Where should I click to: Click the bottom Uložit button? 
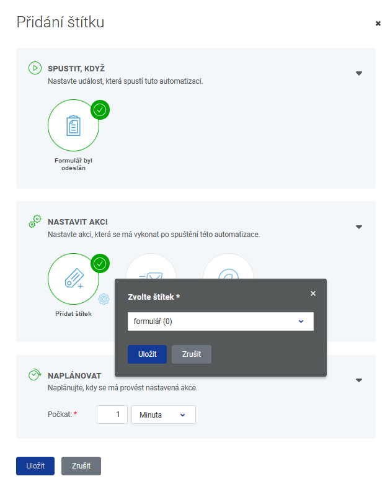pyautogui.click(x=35, y=466)
